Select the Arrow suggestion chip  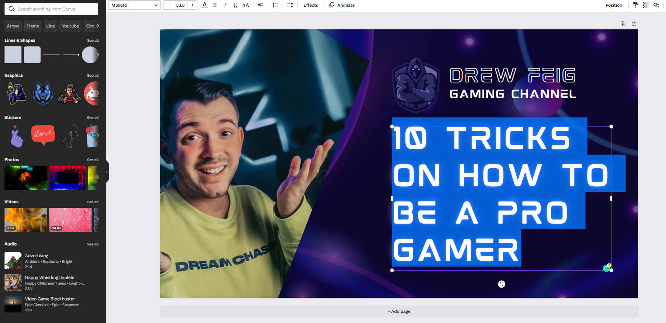click(x=13, y=26)
